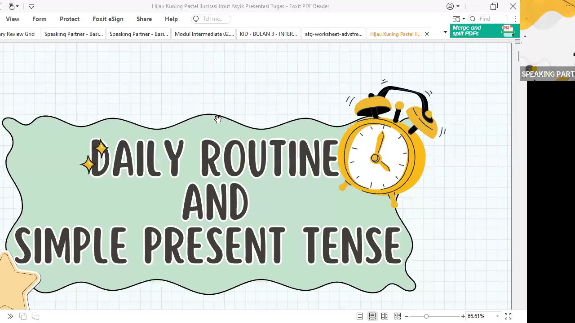Switch to the second Speaking Partner - Basi... tab

[139, 34]
